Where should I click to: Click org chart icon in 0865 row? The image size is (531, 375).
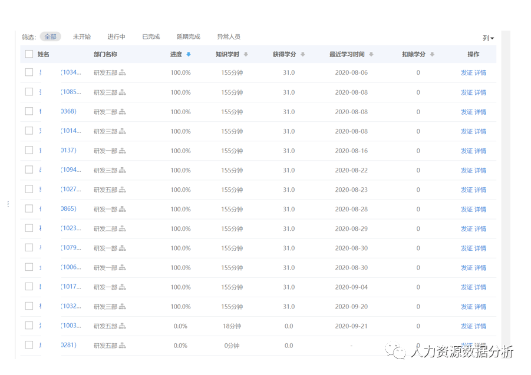(122, 210)
